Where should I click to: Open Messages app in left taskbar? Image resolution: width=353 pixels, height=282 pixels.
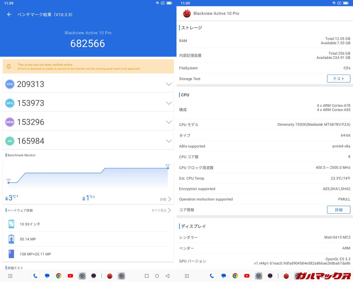[x=47, y=276]
